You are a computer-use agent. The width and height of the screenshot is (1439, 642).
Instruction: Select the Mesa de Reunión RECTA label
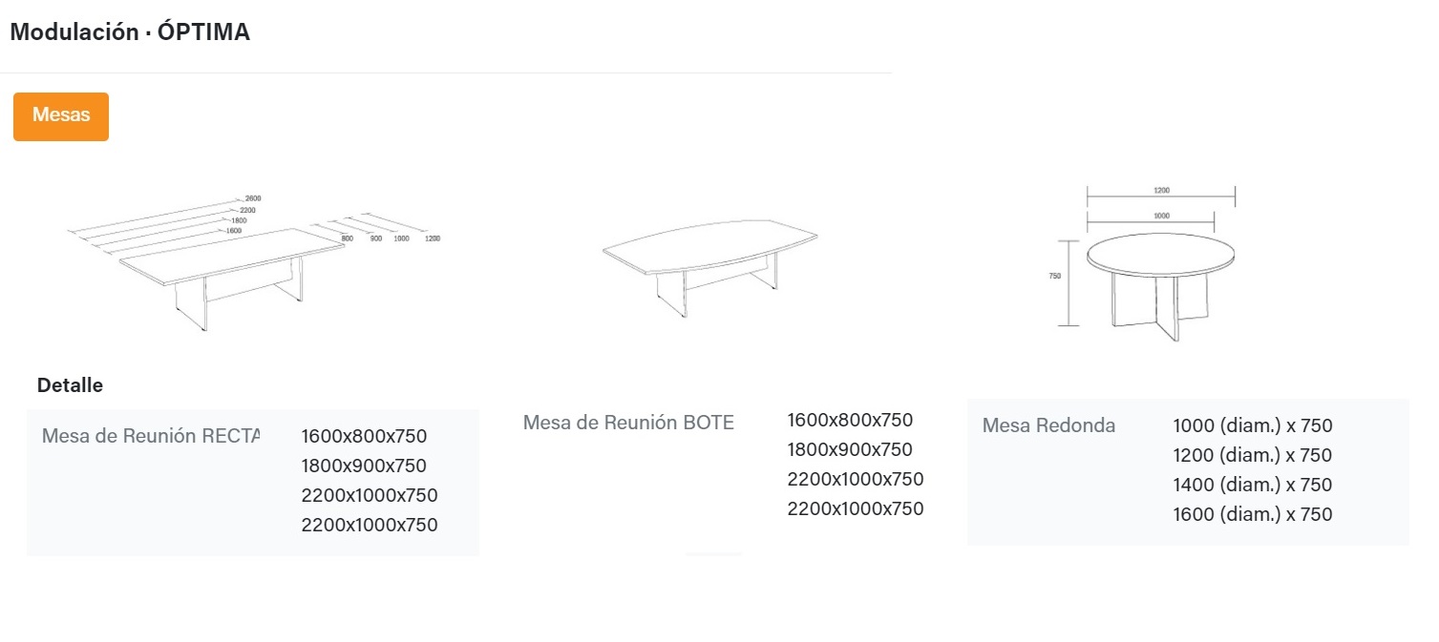point(151,437)
